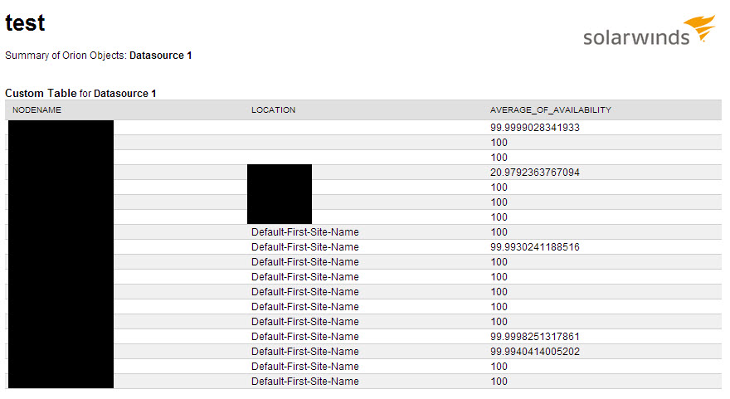Sort by the LOCATION column header
The width and height of the screenshot is (730, 399).
[273, 109]
